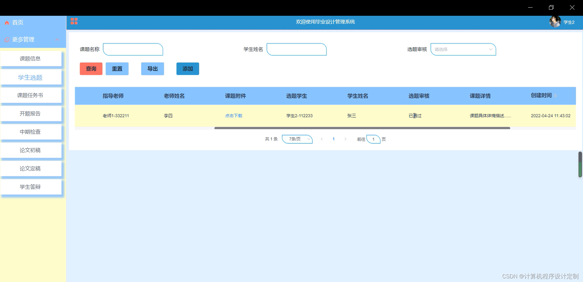Click the 重置 button
Viewport: 583px width, 282px height.
pos(117,69)
